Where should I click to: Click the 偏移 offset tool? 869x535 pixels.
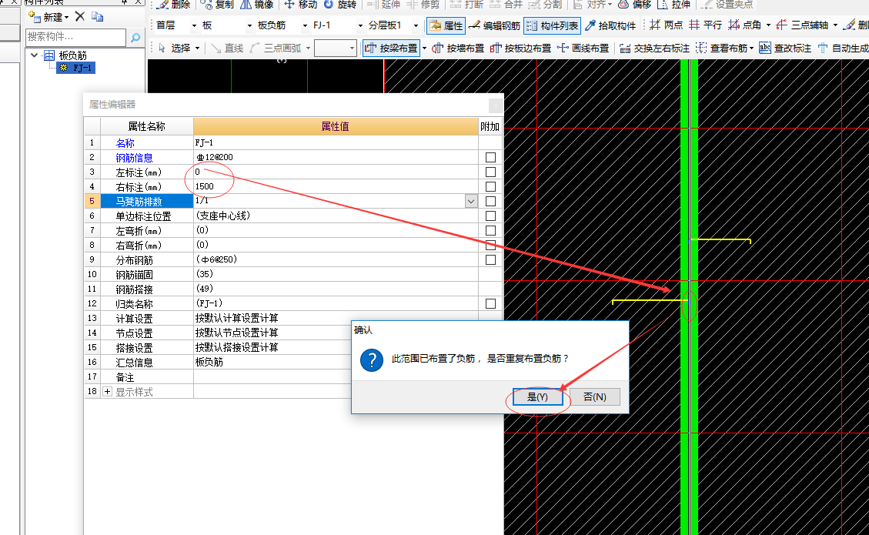[x=634, y=5]
